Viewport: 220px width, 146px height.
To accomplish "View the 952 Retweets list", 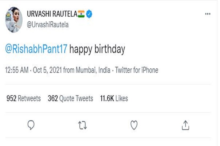I will point(23,99).
